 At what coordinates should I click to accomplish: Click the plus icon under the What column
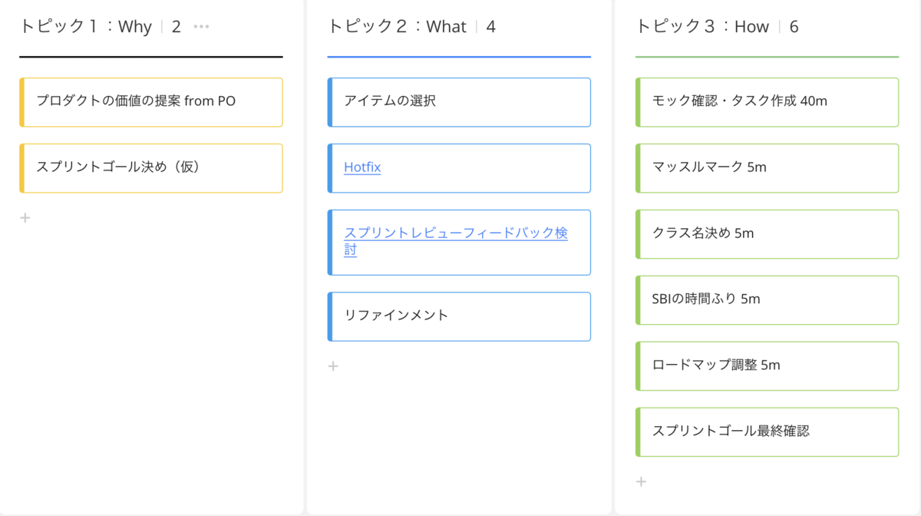(x=333, y=366)
